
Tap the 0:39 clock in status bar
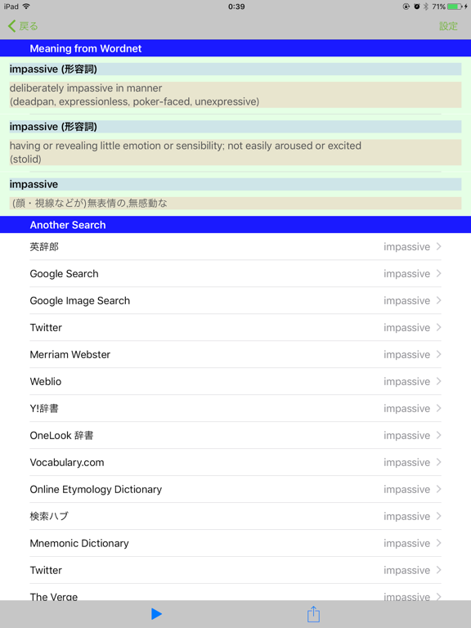236,7
